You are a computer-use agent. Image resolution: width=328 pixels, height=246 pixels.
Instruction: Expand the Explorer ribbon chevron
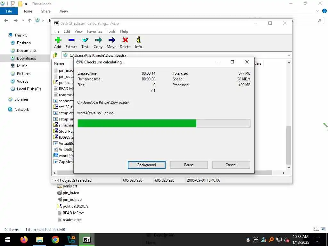[x=317, y=11]
